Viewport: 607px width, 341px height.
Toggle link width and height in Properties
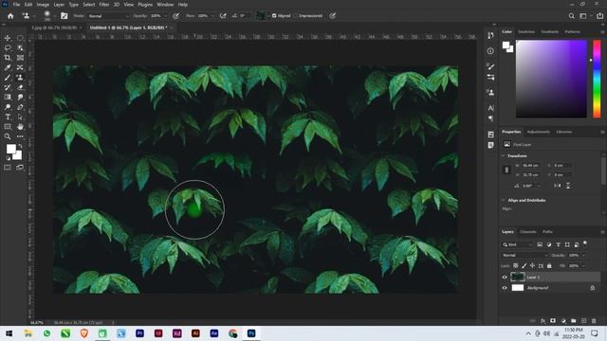[x=506, y=170]
